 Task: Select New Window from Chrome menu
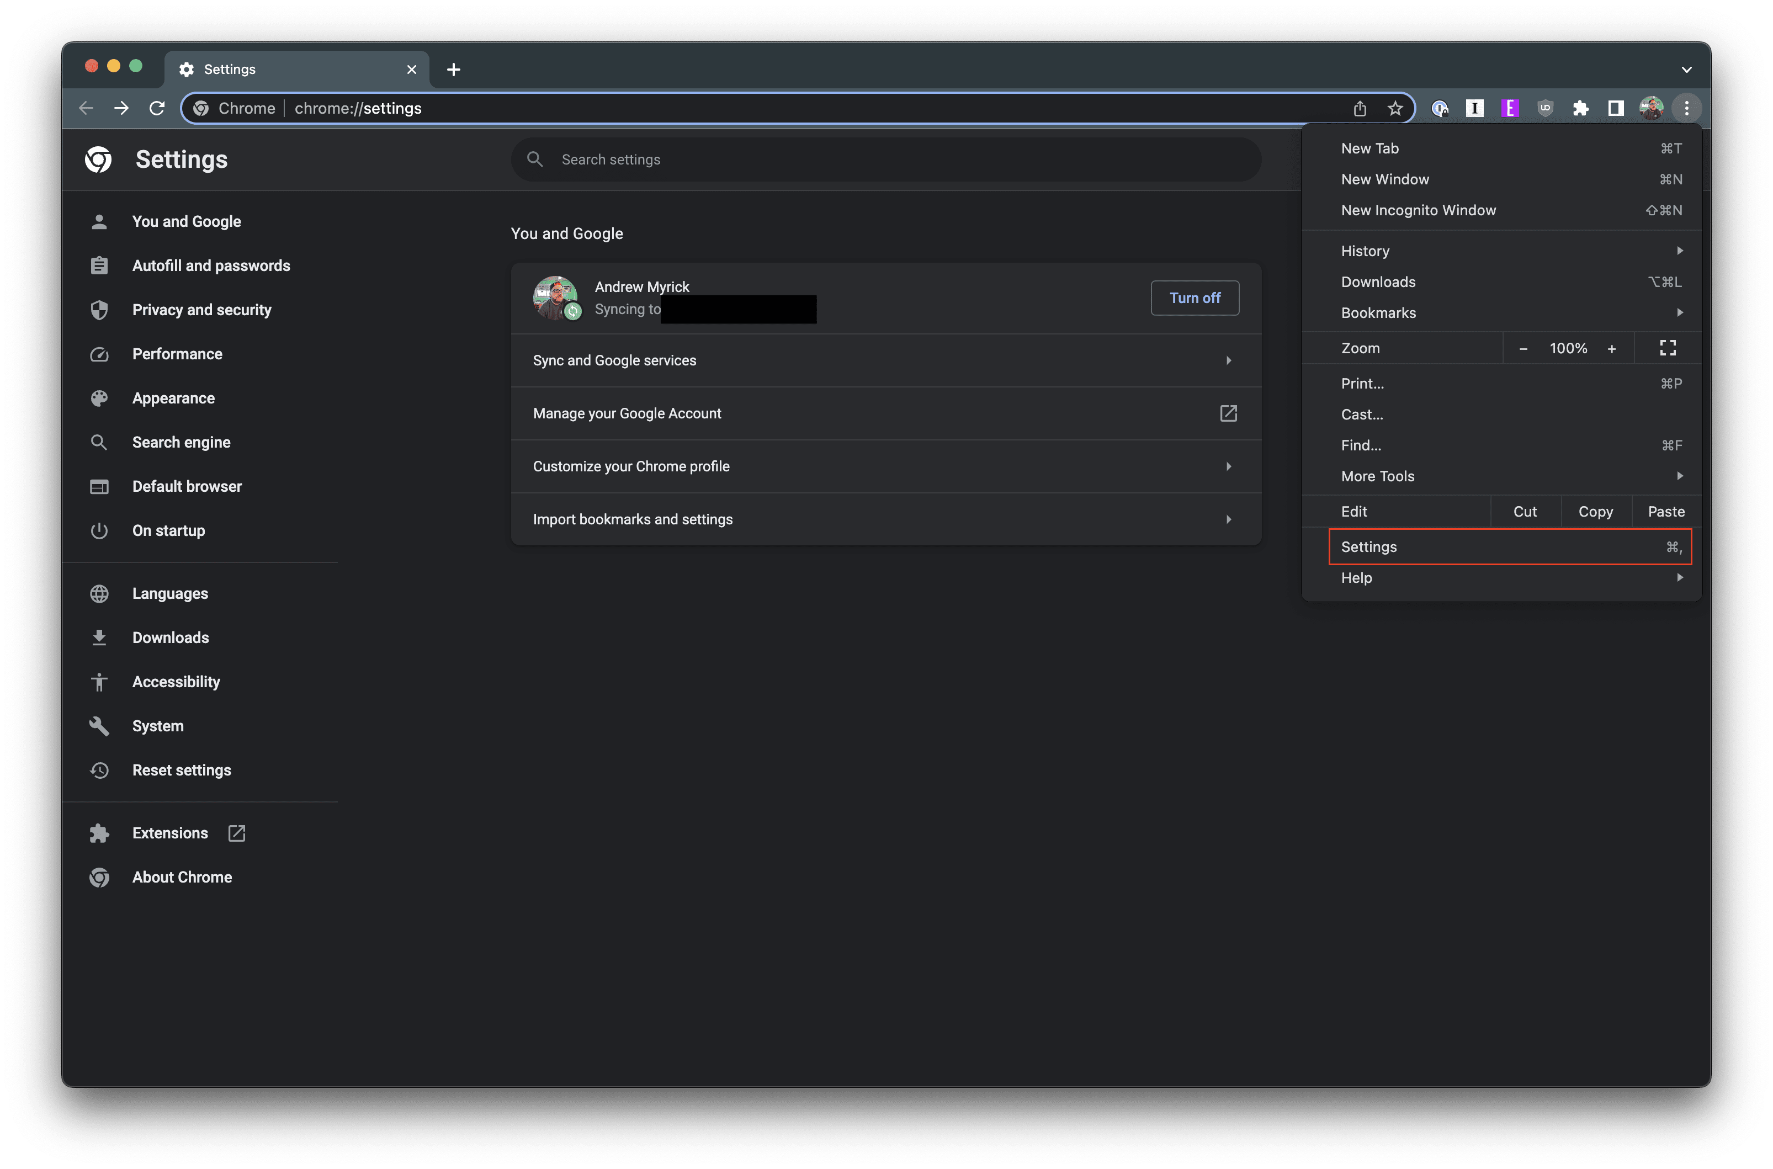1501,179
